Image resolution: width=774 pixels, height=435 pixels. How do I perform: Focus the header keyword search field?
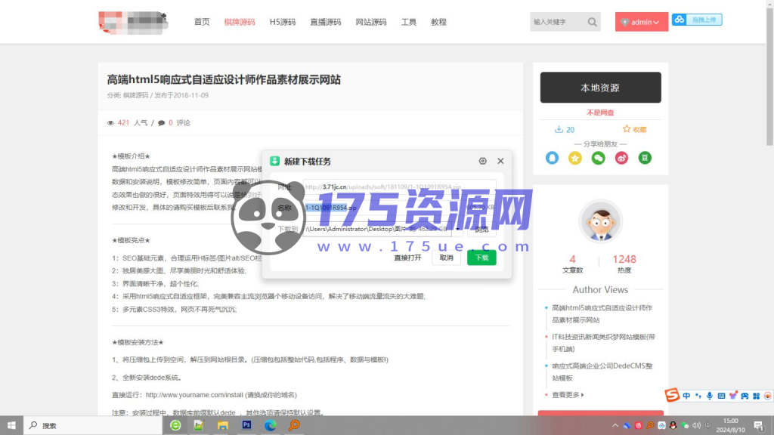(558, 22)
